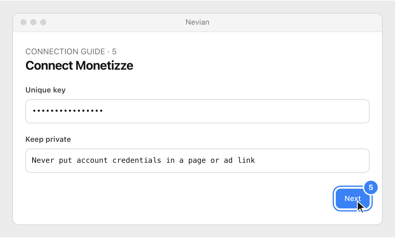This screenshot has height=238, width=395.
Task: Click the 'Nevian' window title
Action: (x=197, y=22)
